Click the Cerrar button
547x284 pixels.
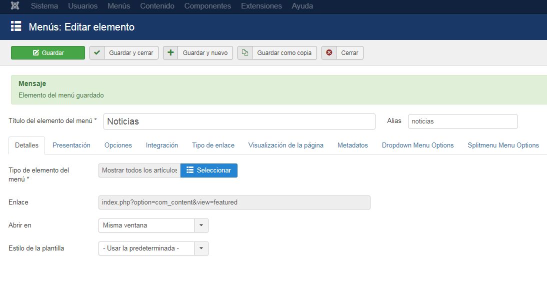tap(342, 52)
